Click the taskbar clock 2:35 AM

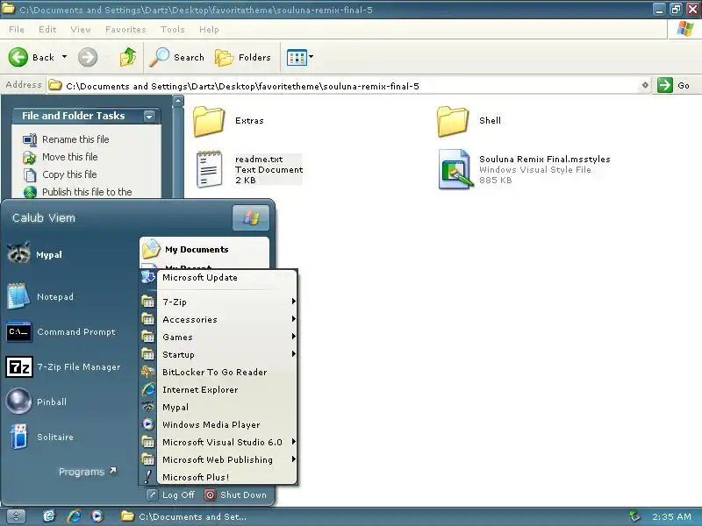[671, 516]
